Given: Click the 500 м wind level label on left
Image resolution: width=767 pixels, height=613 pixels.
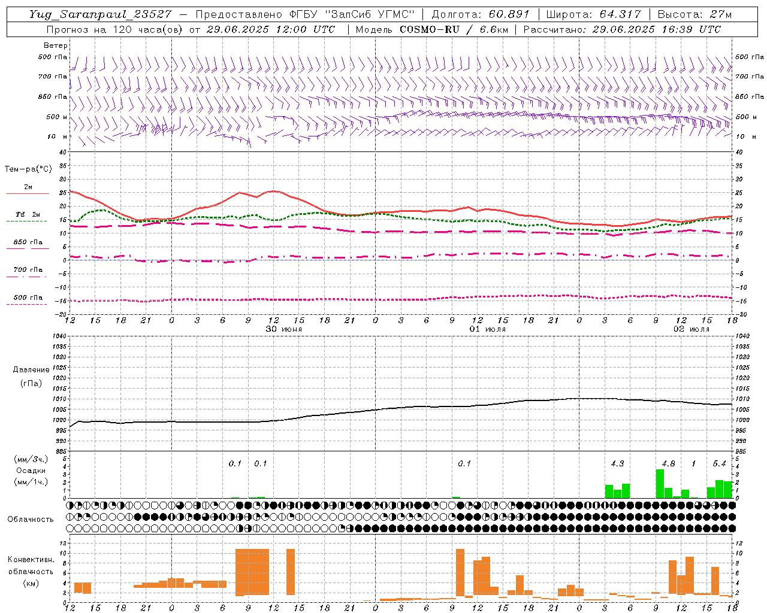Looking at the screenshot, I should [x=57, y=117].
